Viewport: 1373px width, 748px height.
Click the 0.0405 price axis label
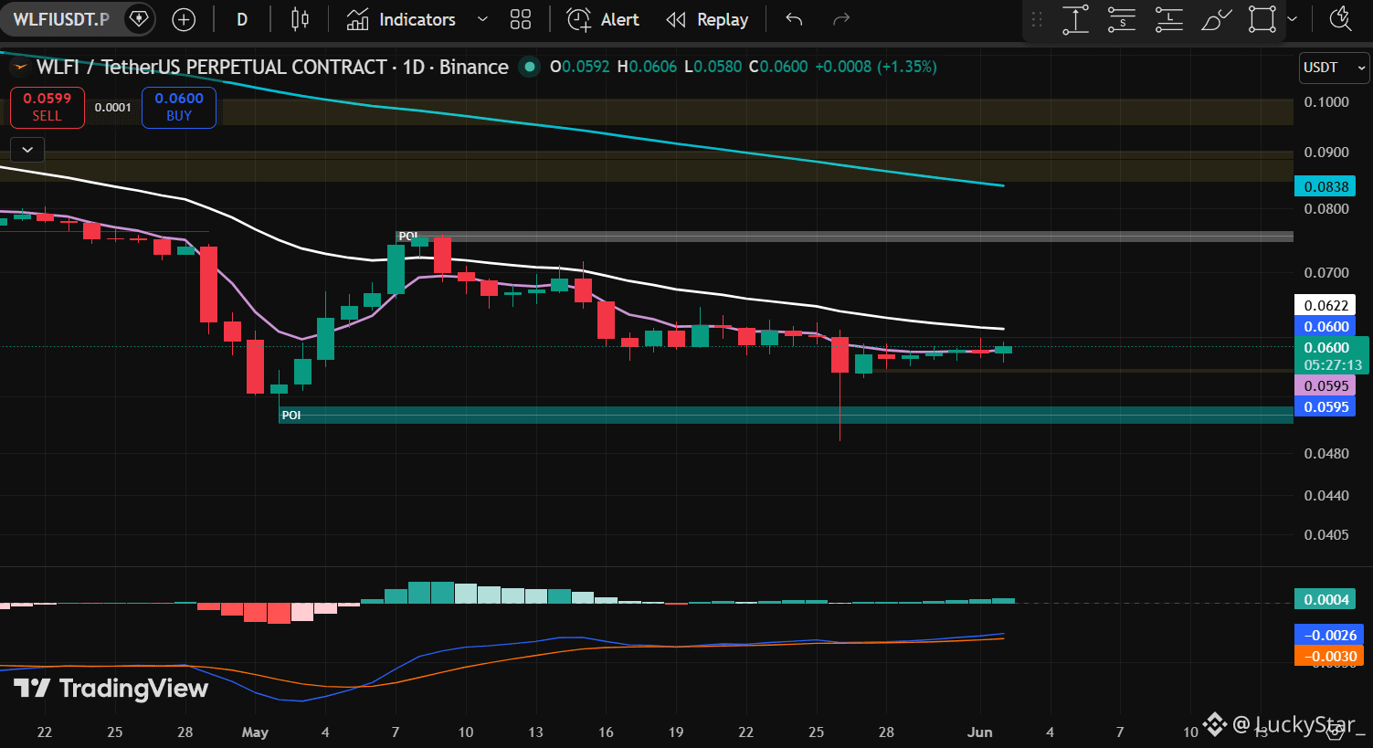point(1326,534)
